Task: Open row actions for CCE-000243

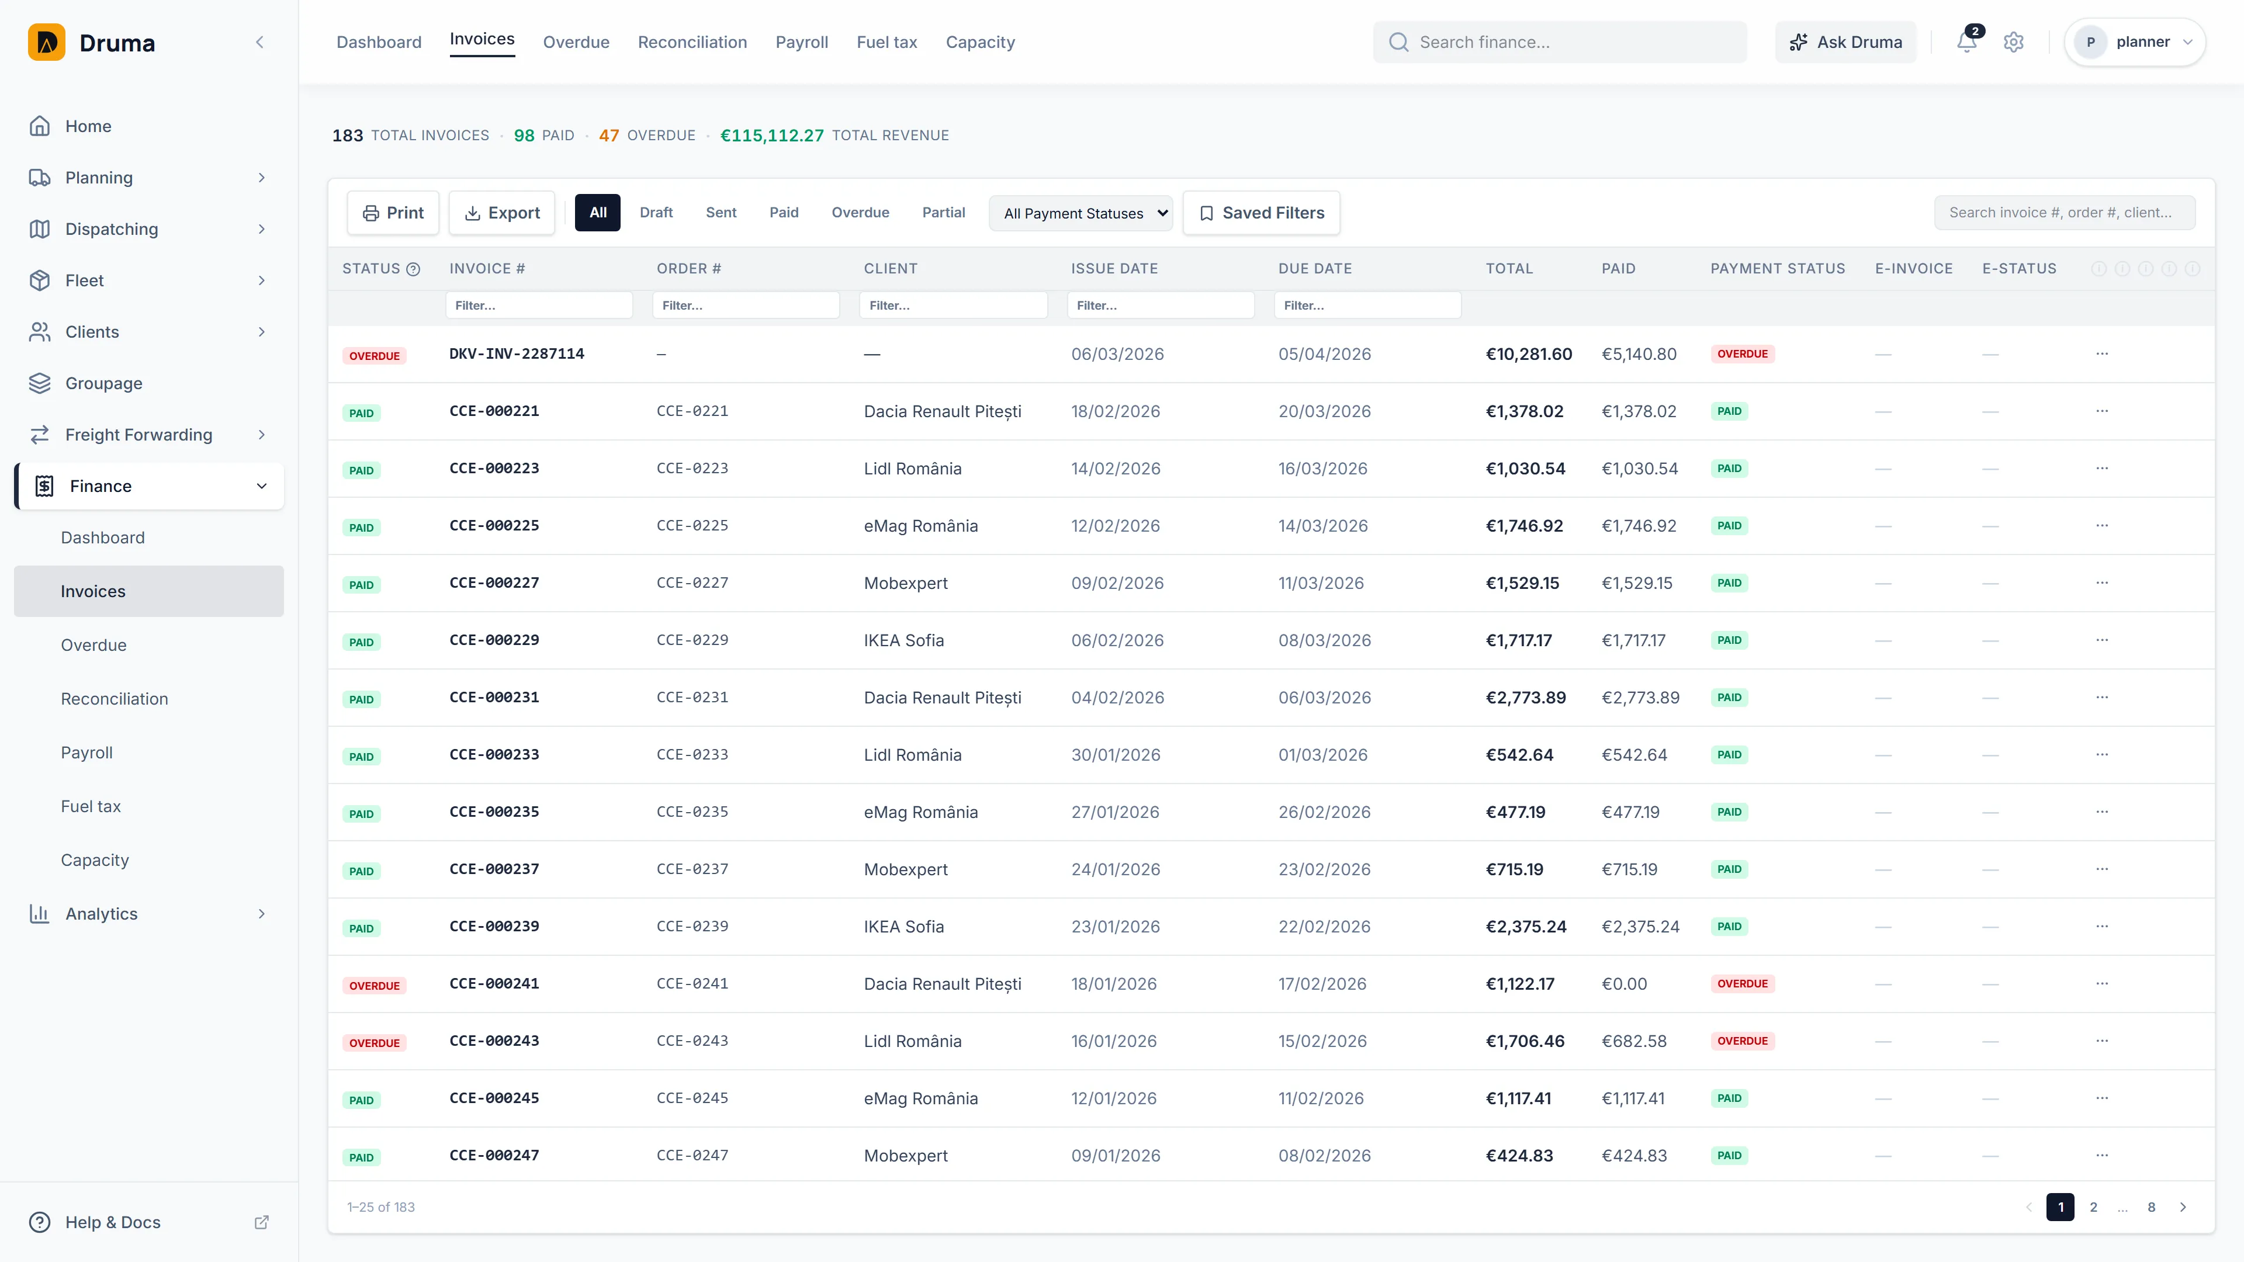Action: [2102, 1041]
